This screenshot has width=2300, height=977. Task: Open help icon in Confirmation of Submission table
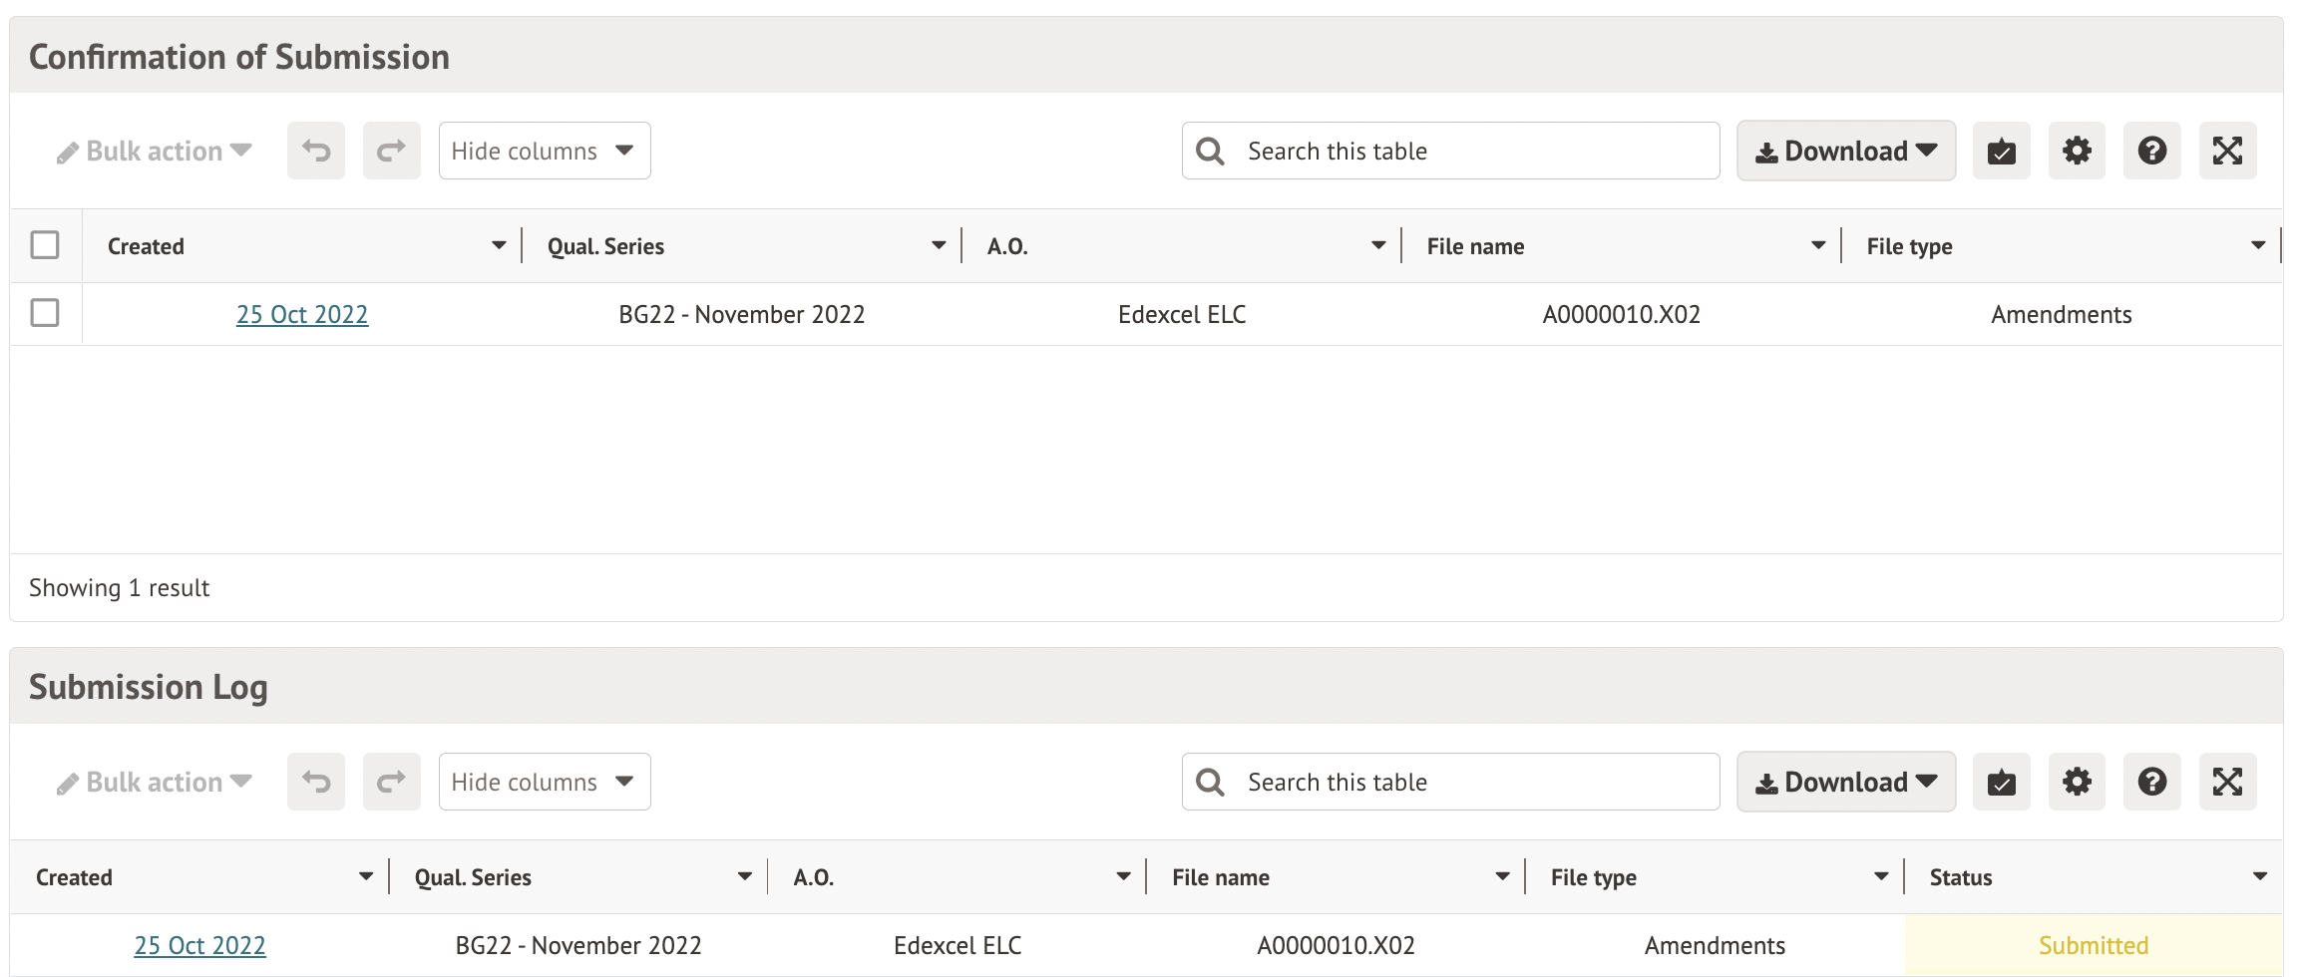tap(2151, 152)
